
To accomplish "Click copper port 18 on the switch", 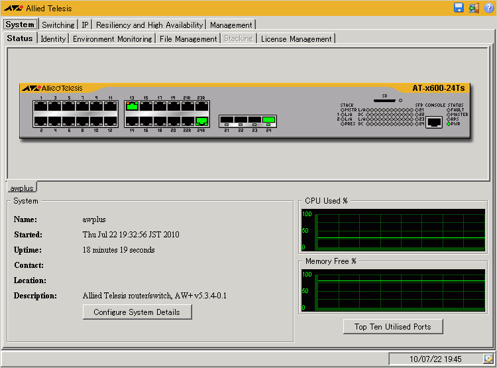I will 160,121.
